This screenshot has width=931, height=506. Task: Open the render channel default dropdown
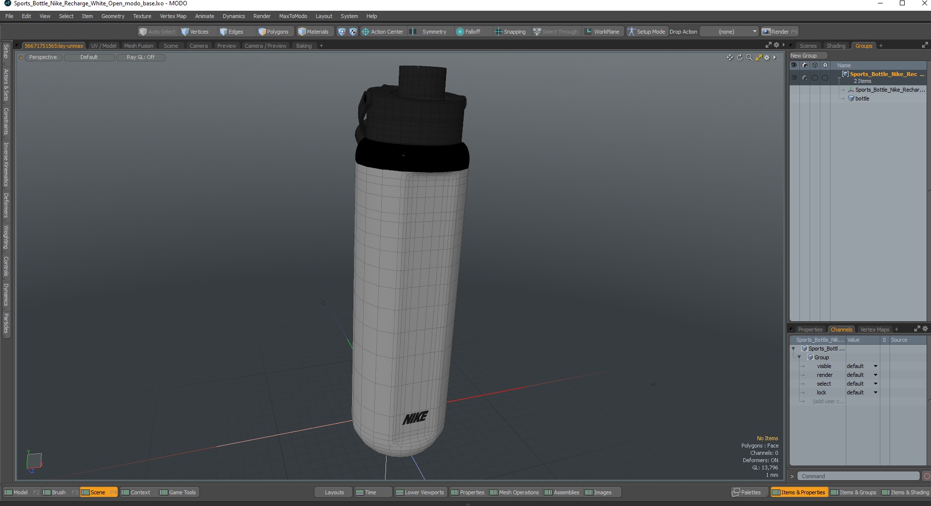pos(862,375)
